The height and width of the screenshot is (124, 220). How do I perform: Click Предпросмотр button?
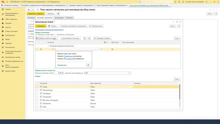tap(96, 26)
